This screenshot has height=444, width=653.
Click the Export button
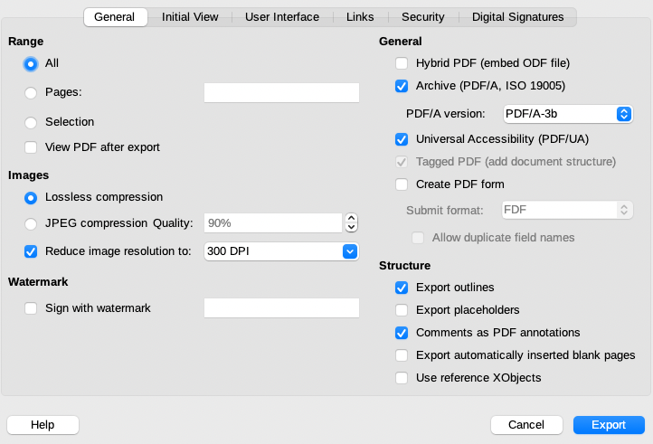(x=609, y=425)
